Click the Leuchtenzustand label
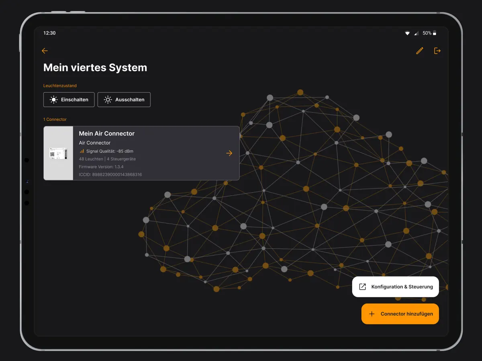Image resolution: width=482 pixels, height=361 pixels. [60, 86]
